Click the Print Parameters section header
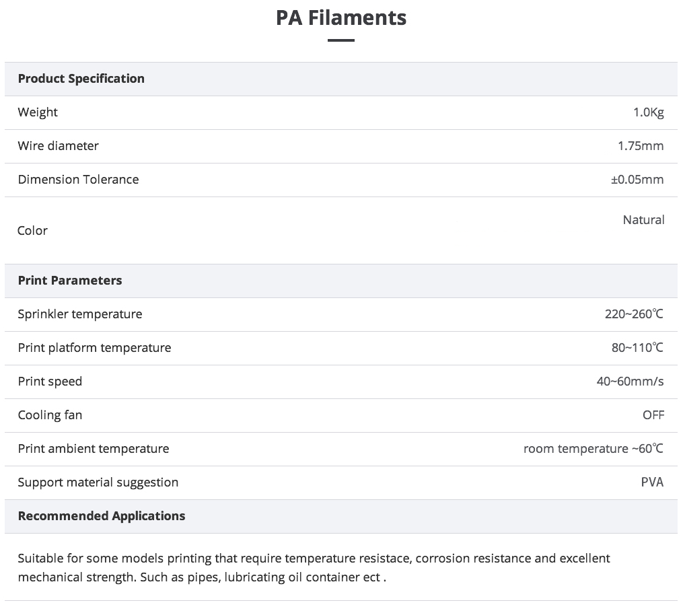Image resolution: width=683 pixels, height=611 pixels. [x=70, y=281]
